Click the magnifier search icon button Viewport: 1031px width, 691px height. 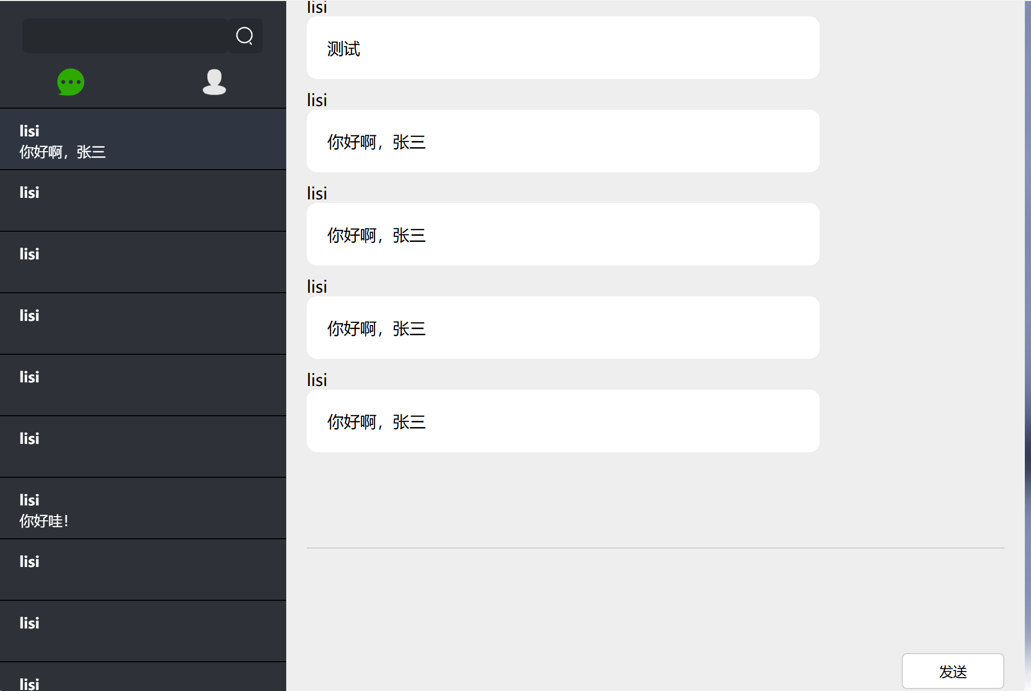tap(245, 36)
